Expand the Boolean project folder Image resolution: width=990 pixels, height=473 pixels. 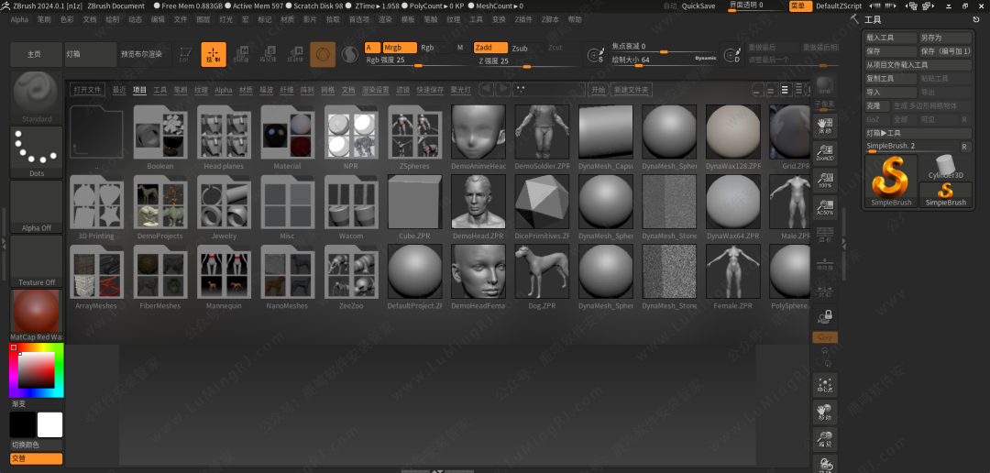click(160, 137)
